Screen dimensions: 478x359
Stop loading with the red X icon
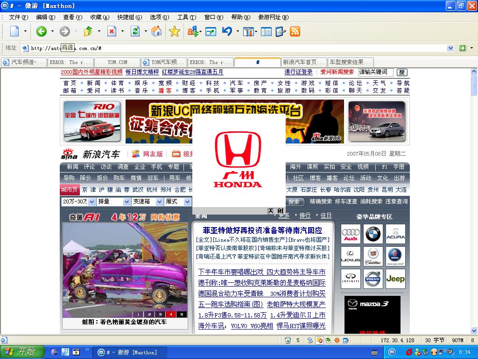[112, 31]
